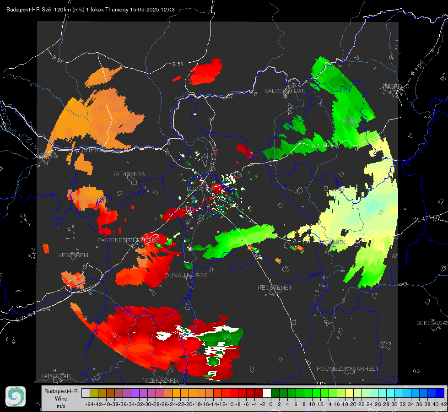Screen dimensions: 448x412
Task: Click the SALGÓTARJÁN city label
Action: 285,91
